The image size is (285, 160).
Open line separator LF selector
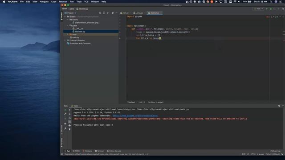248,154
